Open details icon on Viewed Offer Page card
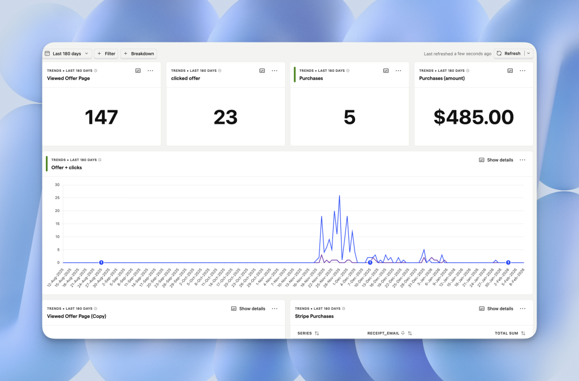579x381 pixels. point(138,71)
